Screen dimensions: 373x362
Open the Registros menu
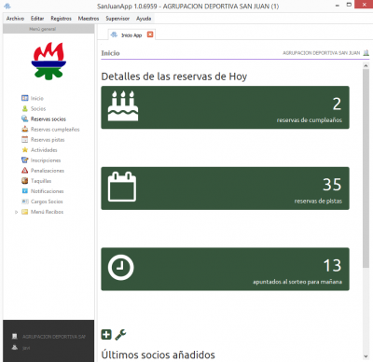click(61, 19)
